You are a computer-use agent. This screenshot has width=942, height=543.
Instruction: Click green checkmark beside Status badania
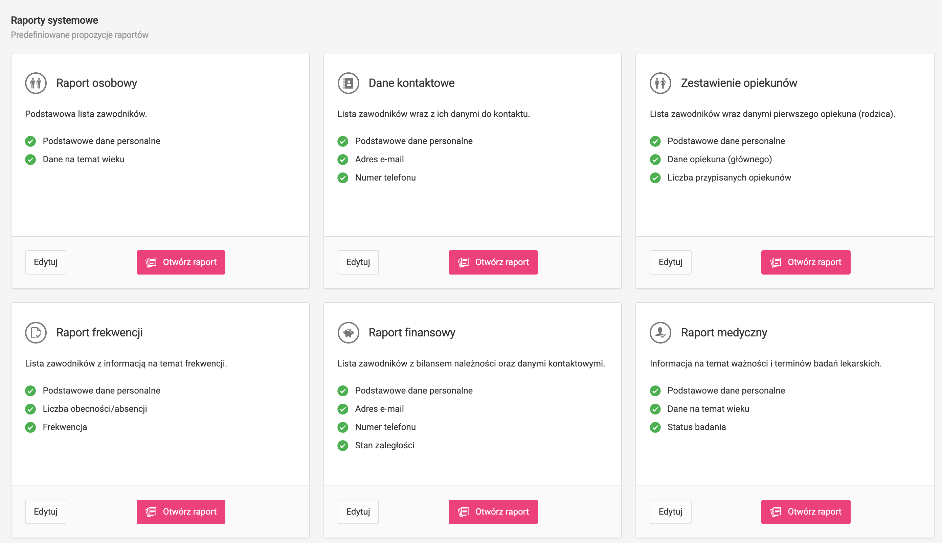pyautogui.click(x=655, y=427)
